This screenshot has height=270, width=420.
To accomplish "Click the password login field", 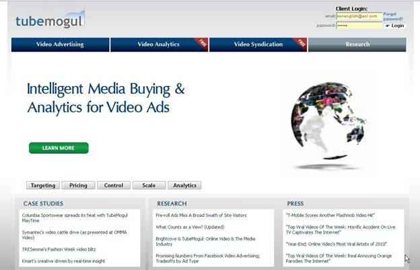I will tap(359, 26).
